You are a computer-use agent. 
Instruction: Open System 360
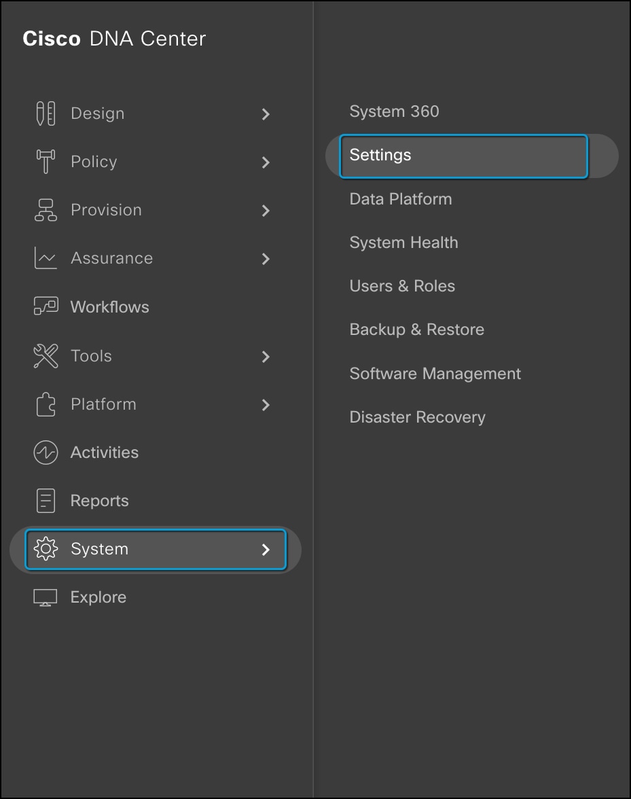point(394,111)
